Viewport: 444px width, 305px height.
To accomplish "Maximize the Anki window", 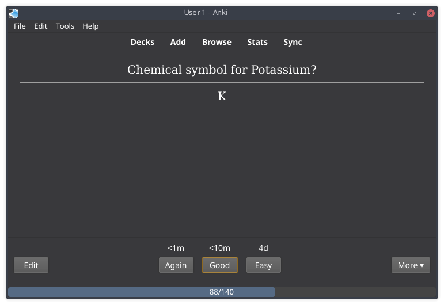I will click(415, 13).
